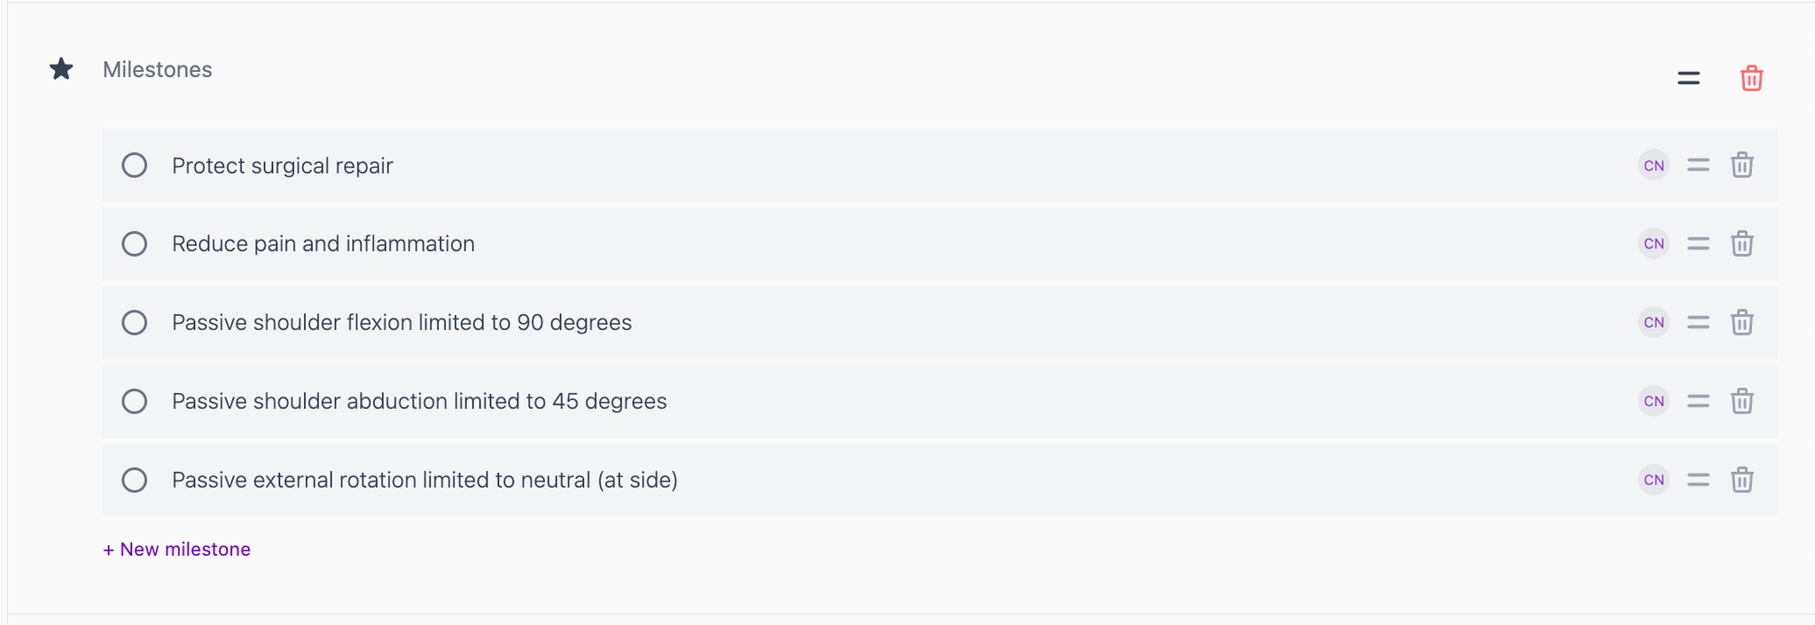Mark Reduce pain and inflammation as complete

pos(135,243)
